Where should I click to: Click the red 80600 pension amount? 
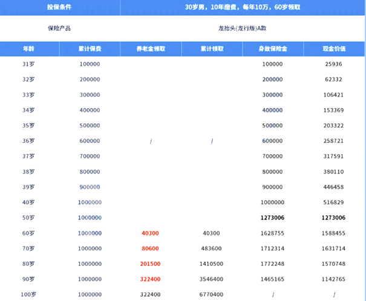pos(150,248)
